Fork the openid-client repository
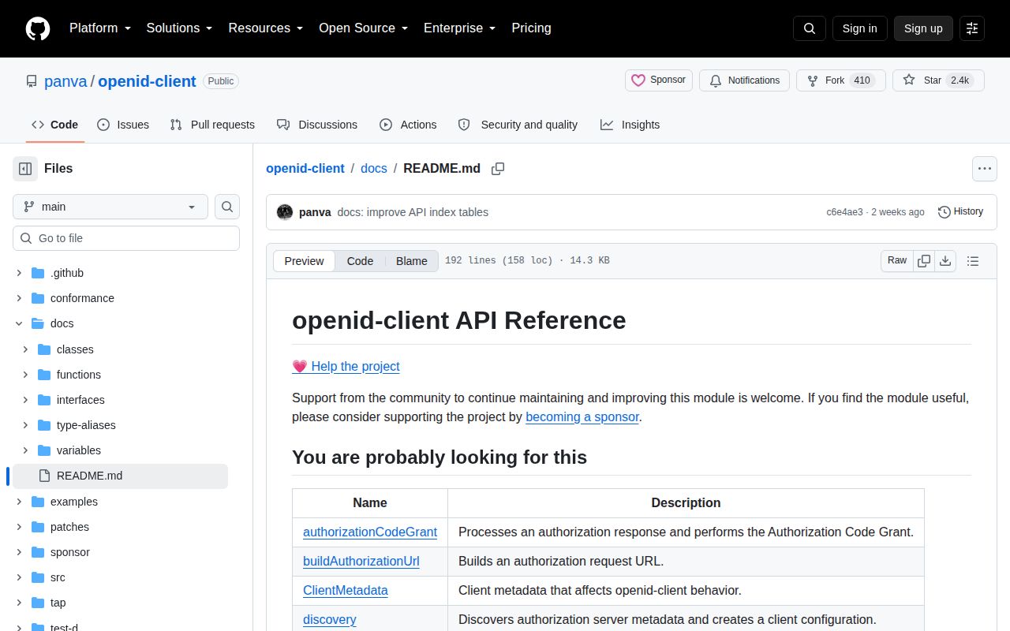The height and width of the screenshot is (631, 1010). 841,80
